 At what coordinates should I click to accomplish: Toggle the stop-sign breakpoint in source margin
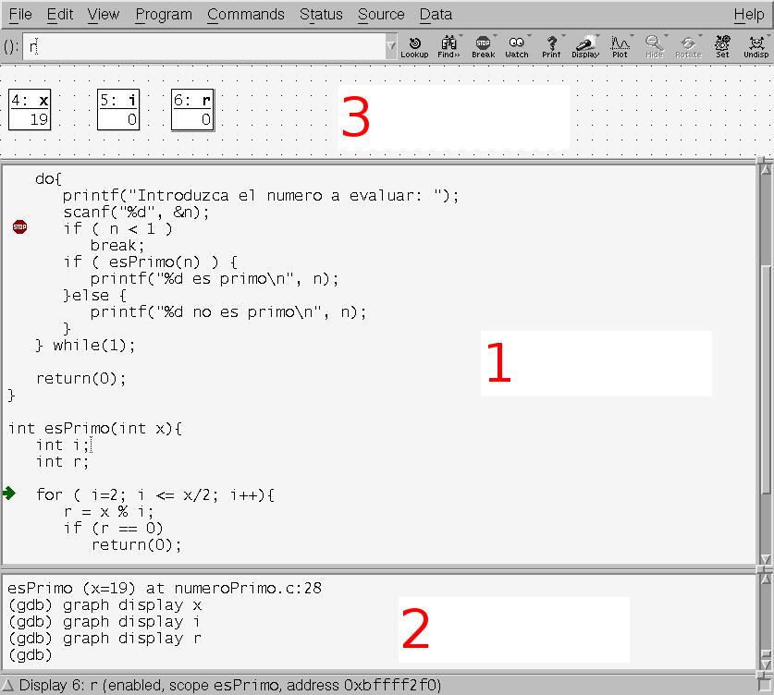(x=20, y=227)
